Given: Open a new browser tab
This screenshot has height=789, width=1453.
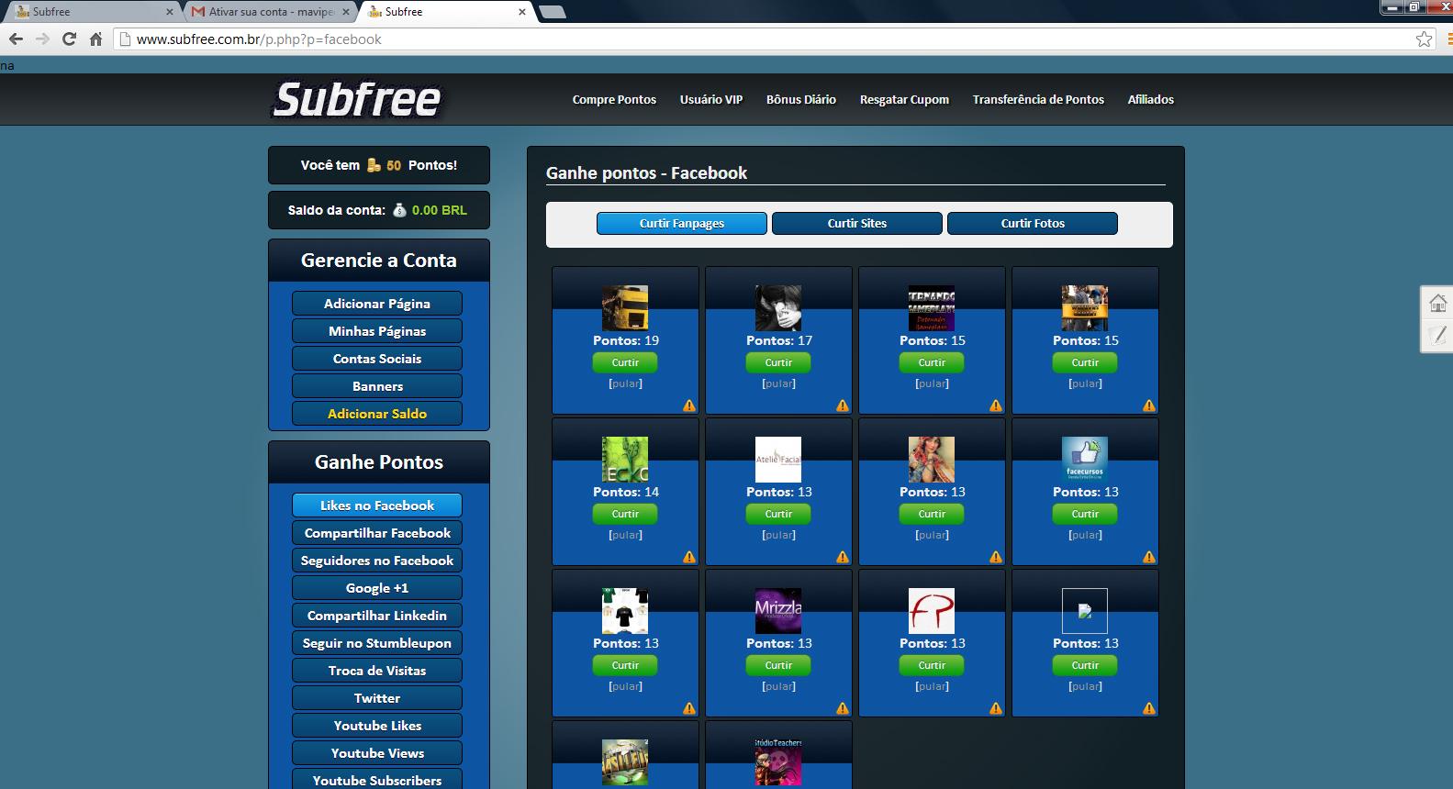Looking at the screenshot, I should click(553, 12).
